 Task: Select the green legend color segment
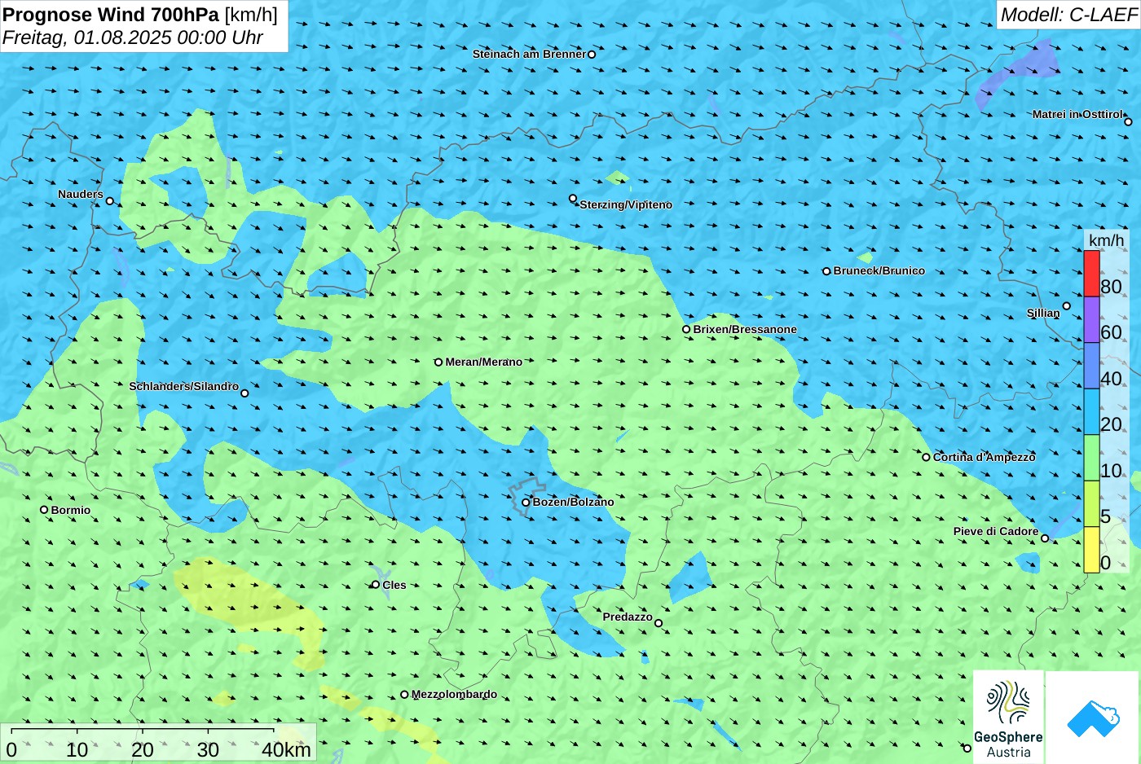[1091, 458]
